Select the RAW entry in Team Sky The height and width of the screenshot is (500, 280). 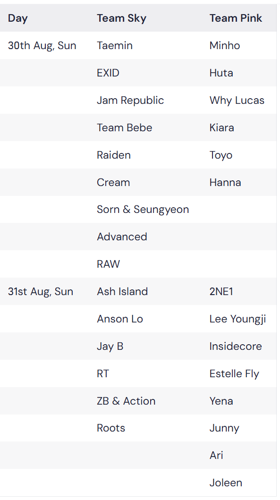click(108, 264)
